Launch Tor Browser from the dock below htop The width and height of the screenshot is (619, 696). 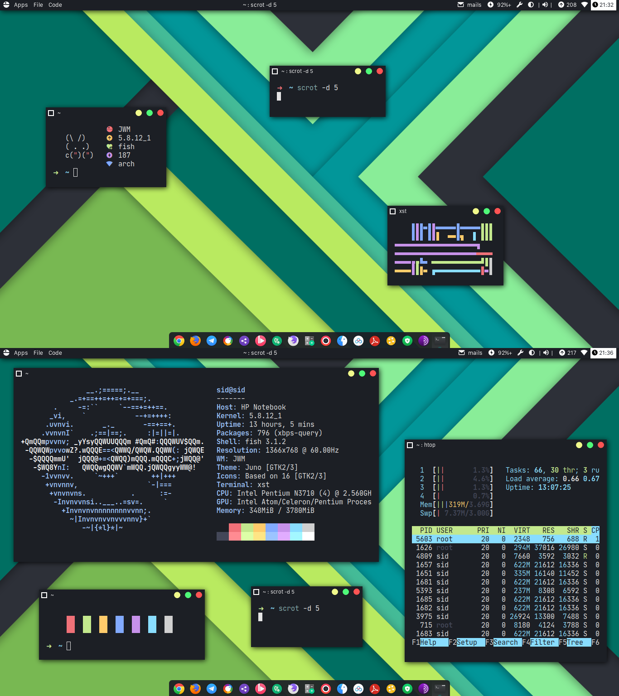pos(424,689)
